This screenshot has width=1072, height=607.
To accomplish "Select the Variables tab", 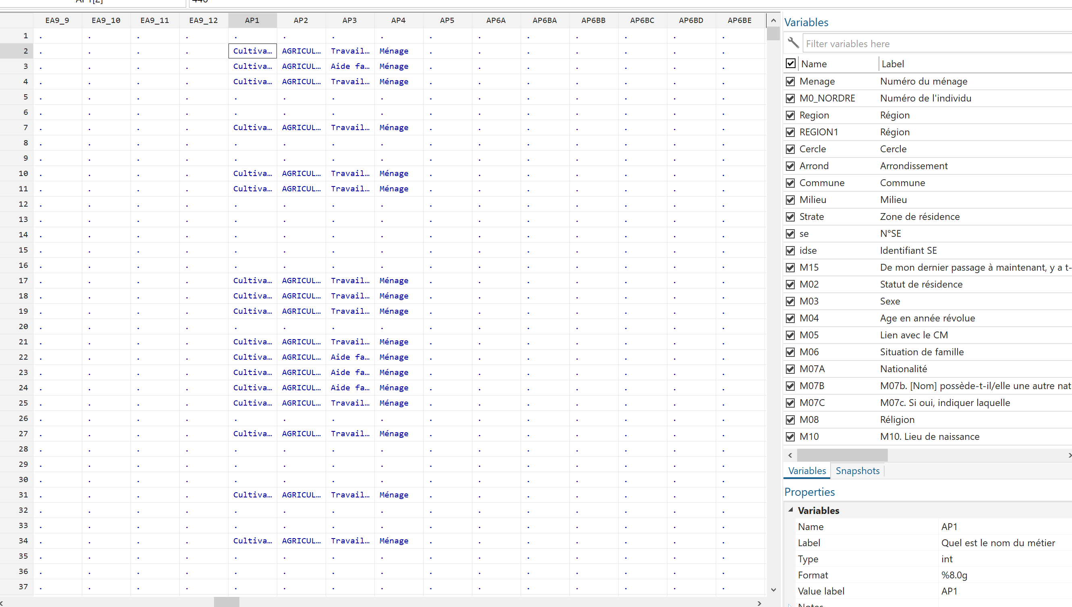I will tap(807, 471).
